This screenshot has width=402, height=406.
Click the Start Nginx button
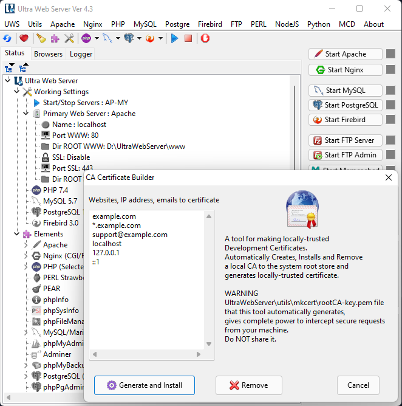point(346,70)
